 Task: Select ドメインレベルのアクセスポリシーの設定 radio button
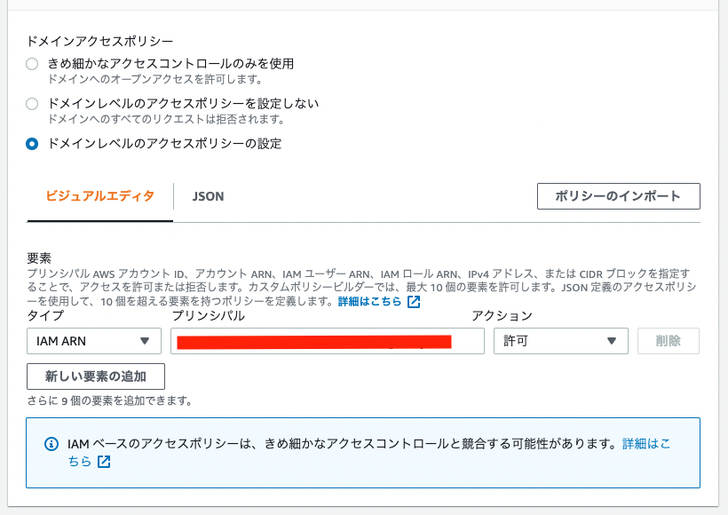coord(32,144)
